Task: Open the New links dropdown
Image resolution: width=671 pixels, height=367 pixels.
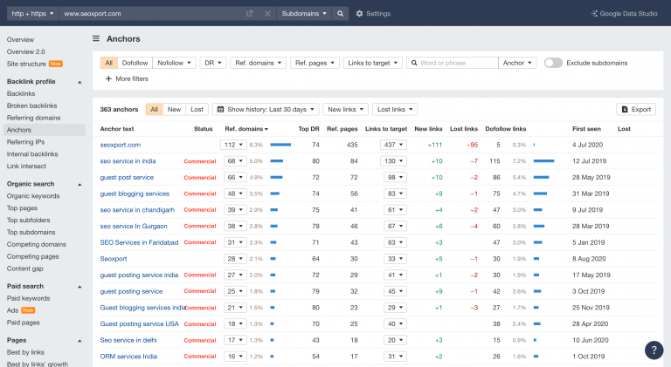Action: pos(346,109)
